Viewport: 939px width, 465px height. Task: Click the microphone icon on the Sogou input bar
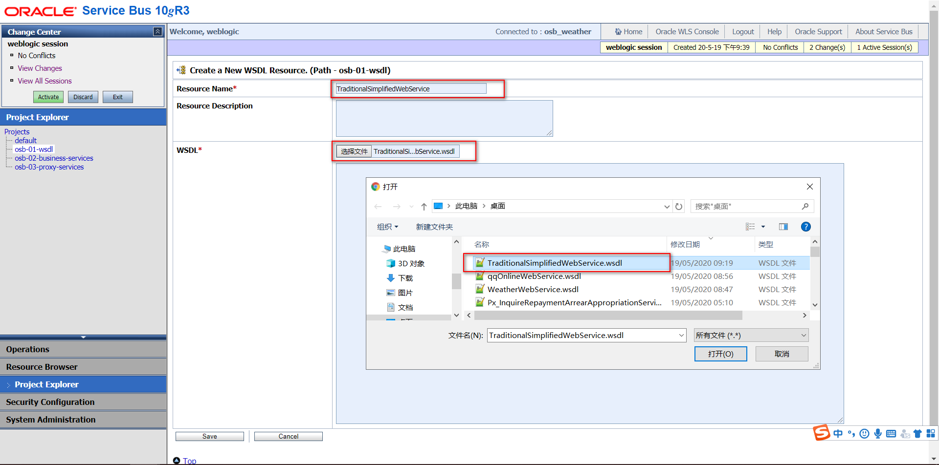(877, 433)
